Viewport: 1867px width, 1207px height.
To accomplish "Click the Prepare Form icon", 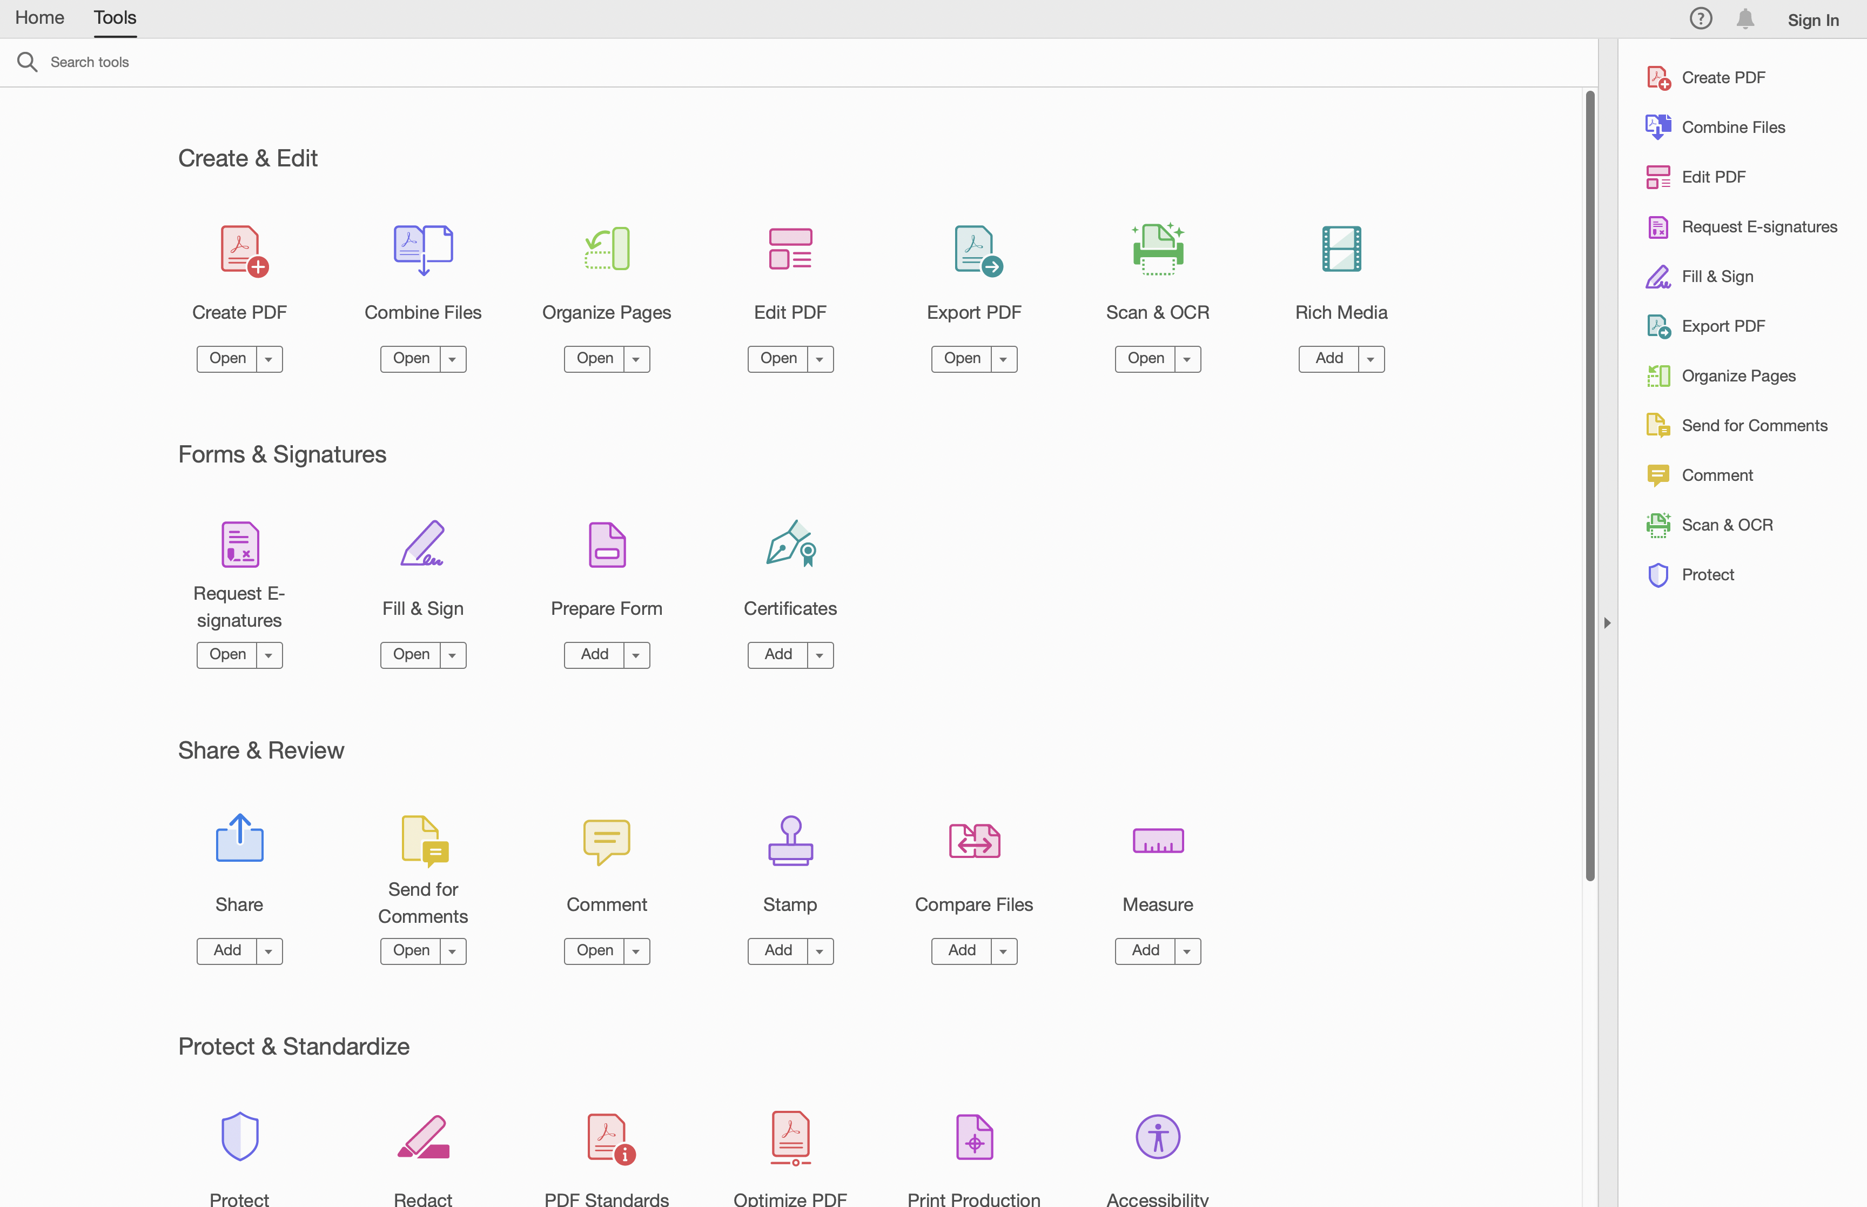I will click(607, 545).
